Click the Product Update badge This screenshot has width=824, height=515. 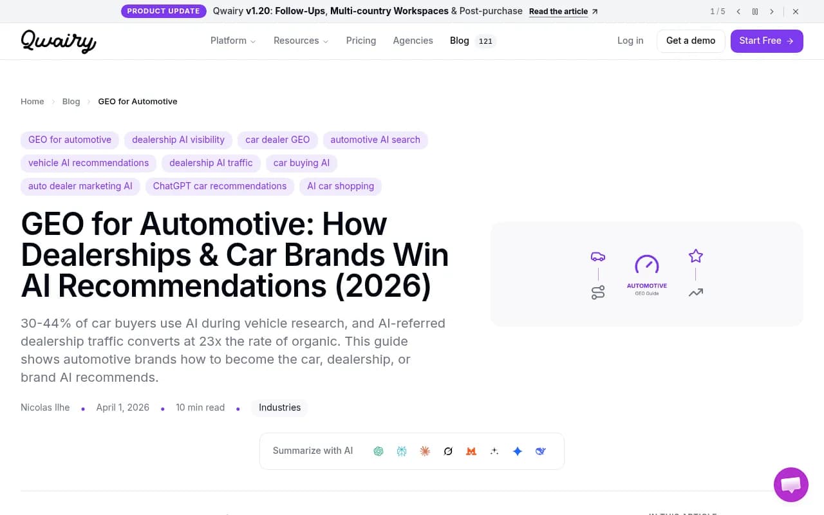click(164, 11)
